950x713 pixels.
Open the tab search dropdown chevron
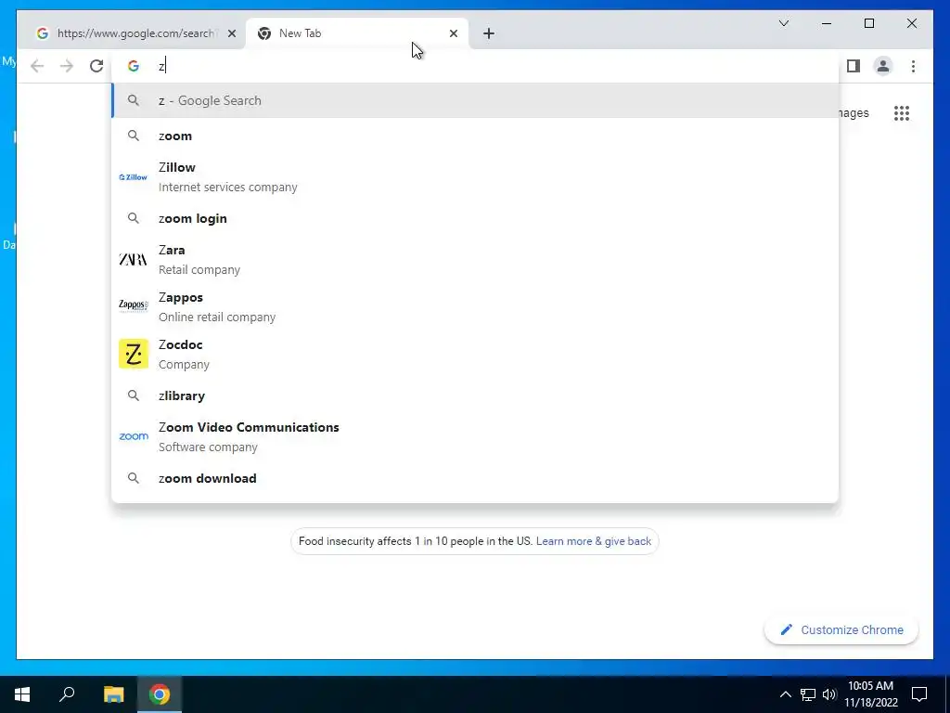pos(783,23)
